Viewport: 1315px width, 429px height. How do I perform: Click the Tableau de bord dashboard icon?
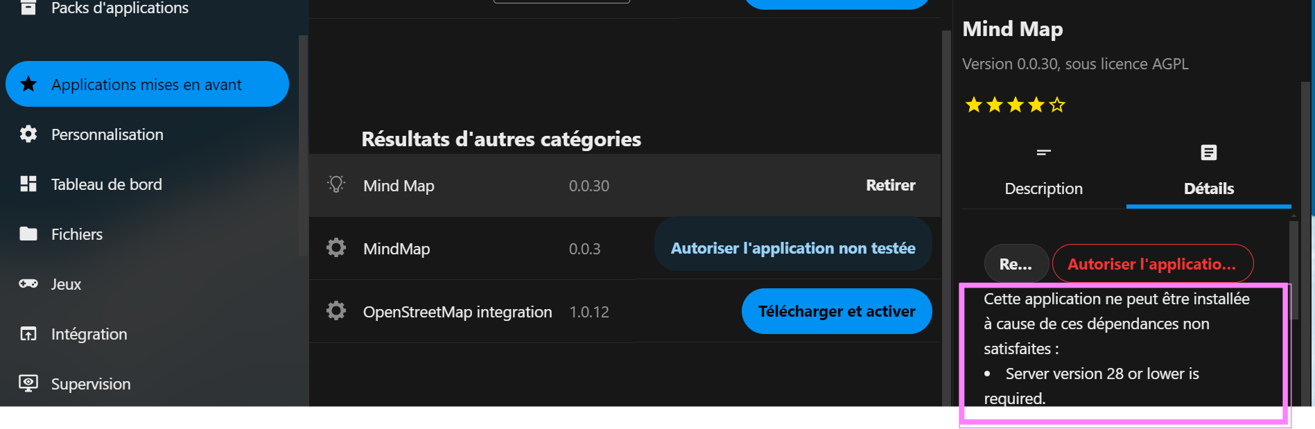pos(28,184)
